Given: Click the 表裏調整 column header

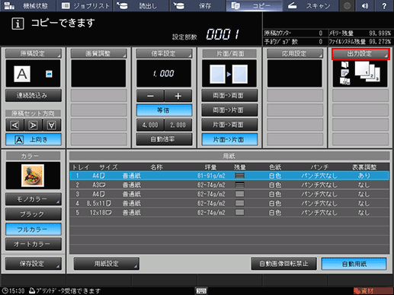Looking at the screenshot, I should [x=364, y=167].
